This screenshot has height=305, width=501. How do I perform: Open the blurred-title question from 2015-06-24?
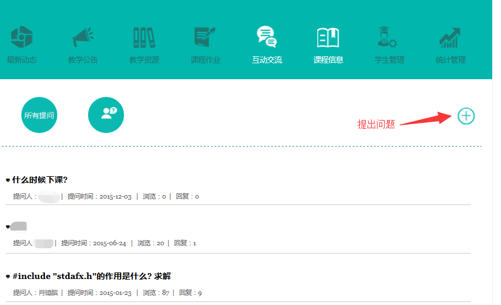(x=19, y=226)
